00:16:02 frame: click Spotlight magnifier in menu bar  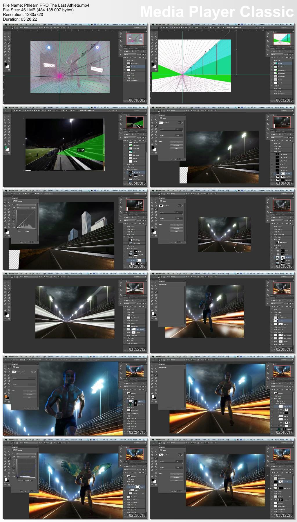(x=140, y=24)
